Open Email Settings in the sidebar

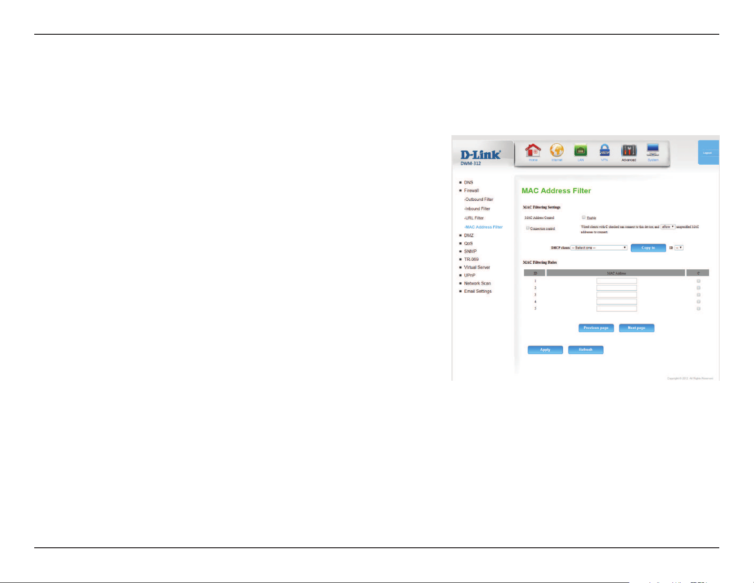478,291
